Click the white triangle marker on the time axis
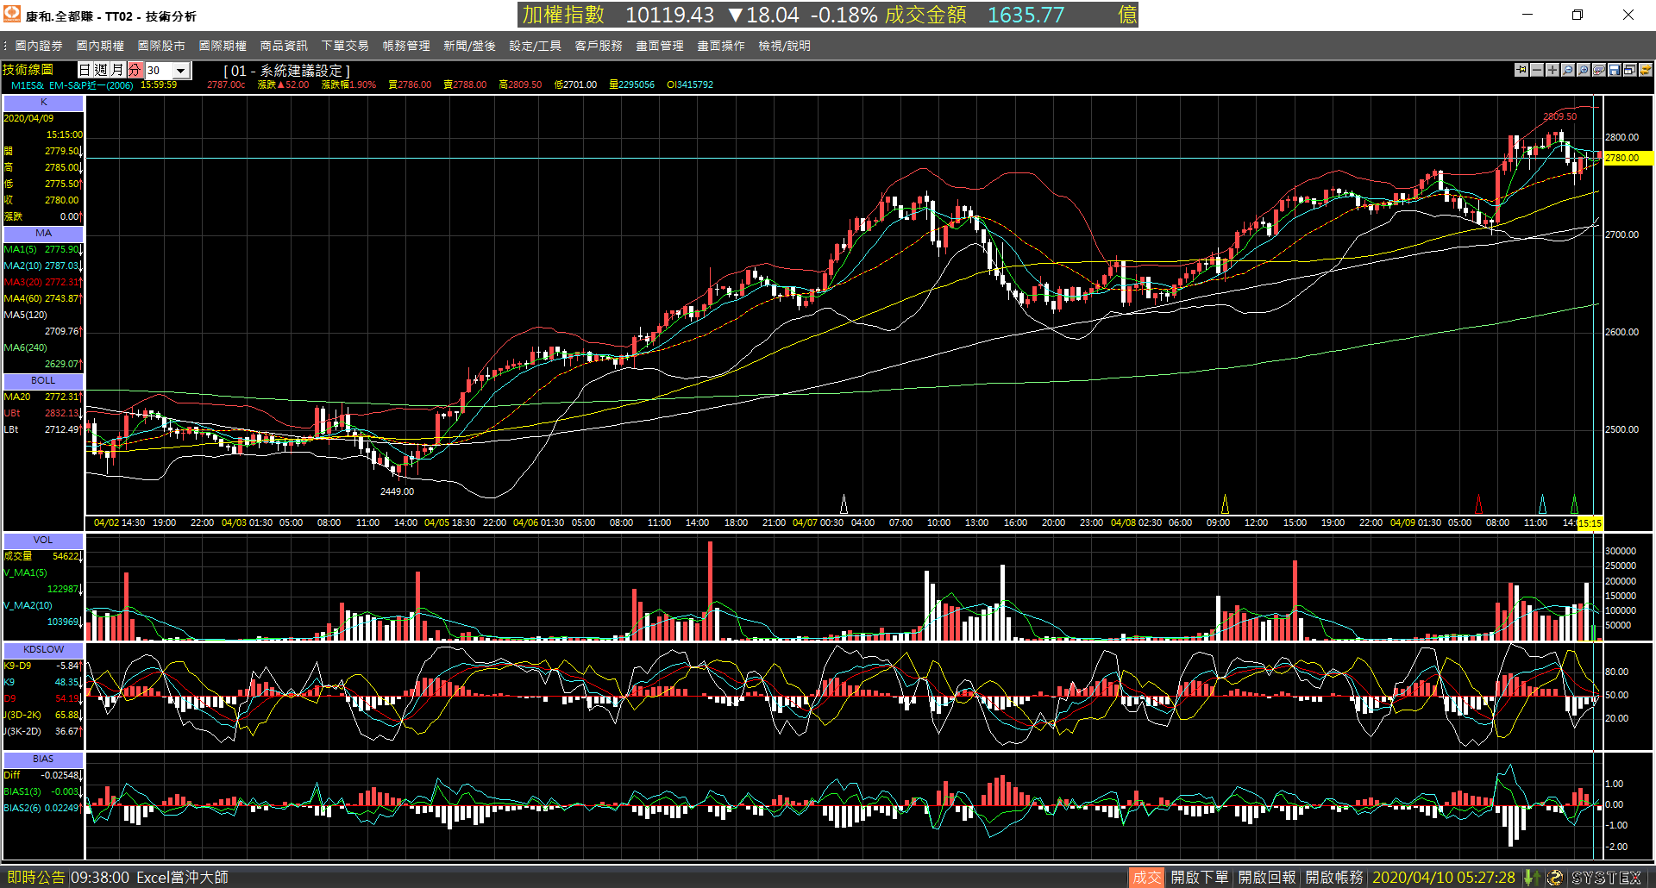Image resolution: width=1656 pixels, height=888 pixels. coord(844,503)
